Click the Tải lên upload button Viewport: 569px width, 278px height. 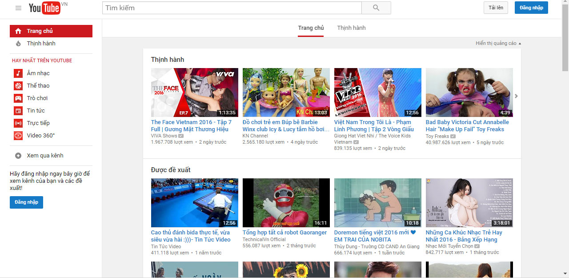pyautogui.click(x=496, y=8)
